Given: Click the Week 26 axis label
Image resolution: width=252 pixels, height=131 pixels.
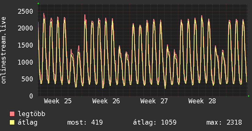Looking at the screenshot, I should coord(106,101).
